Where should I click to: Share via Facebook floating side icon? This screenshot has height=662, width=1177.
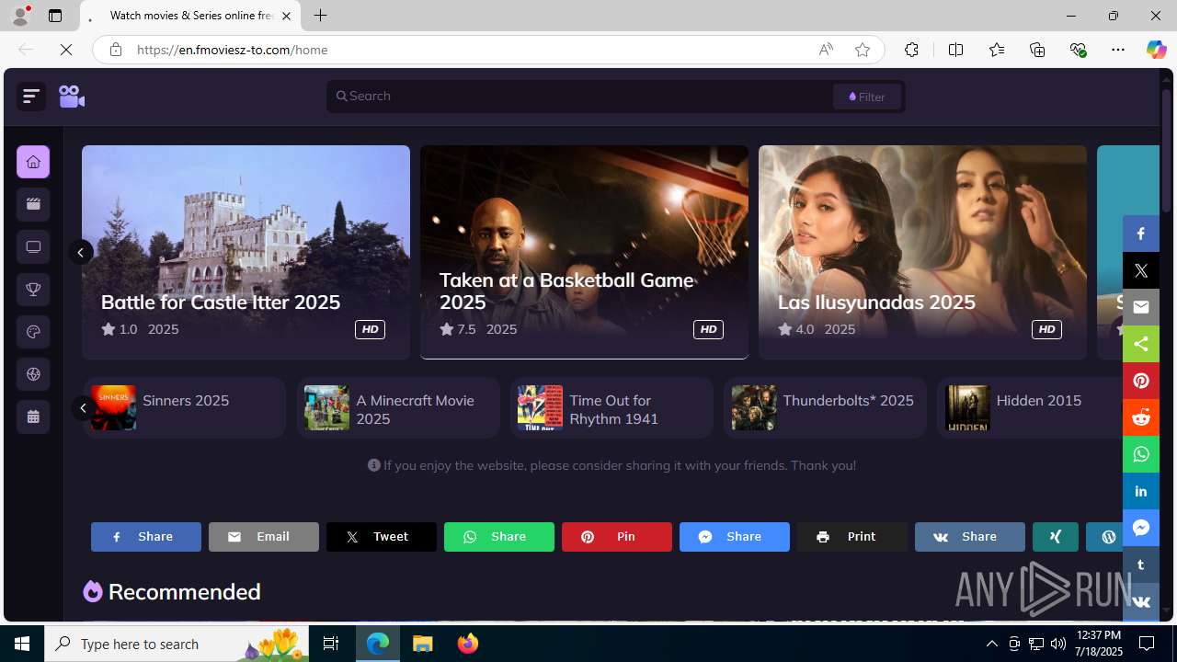pos(1140,234)
